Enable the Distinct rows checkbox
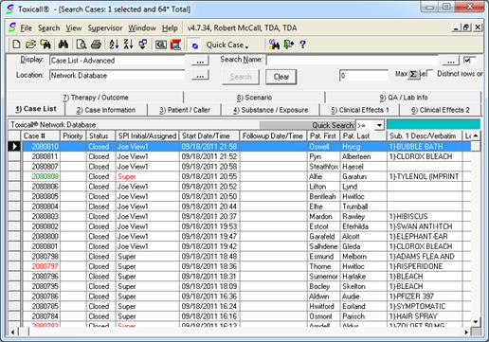This screenshot has height=342, width=489. (x=430, y=73)
